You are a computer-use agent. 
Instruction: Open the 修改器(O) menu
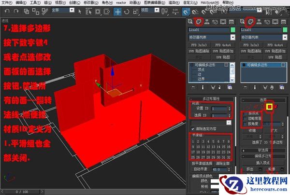tap(91, 3)
